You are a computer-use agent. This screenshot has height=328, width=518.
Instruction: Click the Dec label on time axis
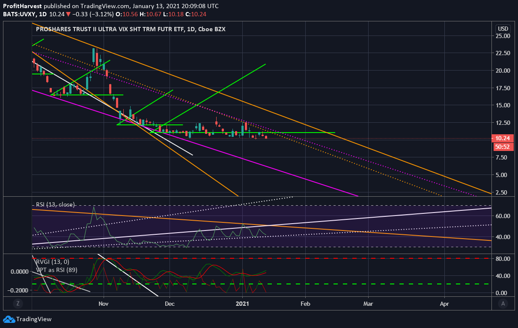170,304
